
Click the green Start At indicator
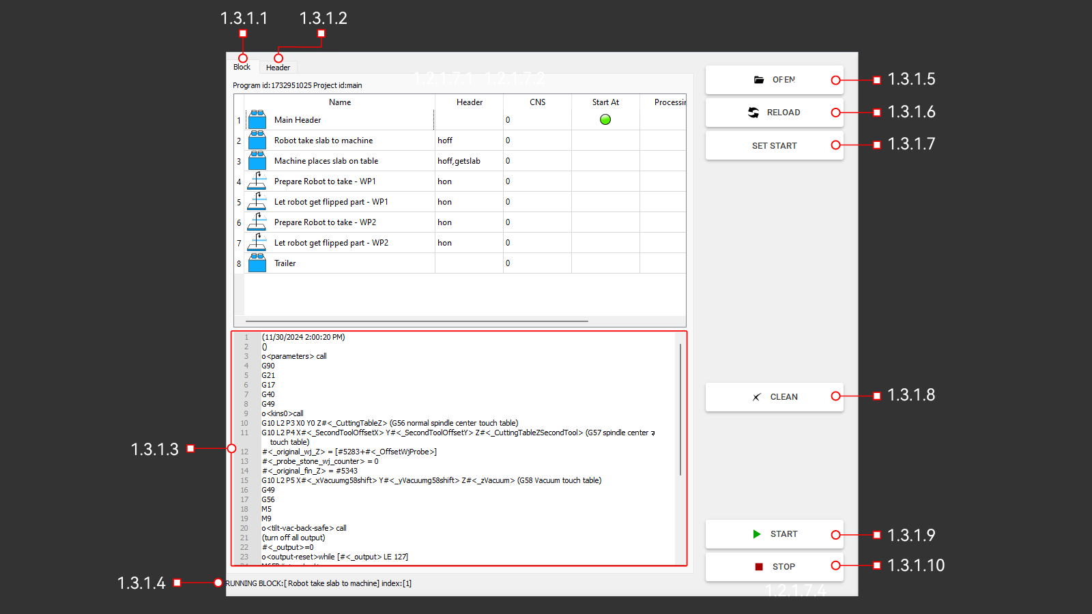605,119
